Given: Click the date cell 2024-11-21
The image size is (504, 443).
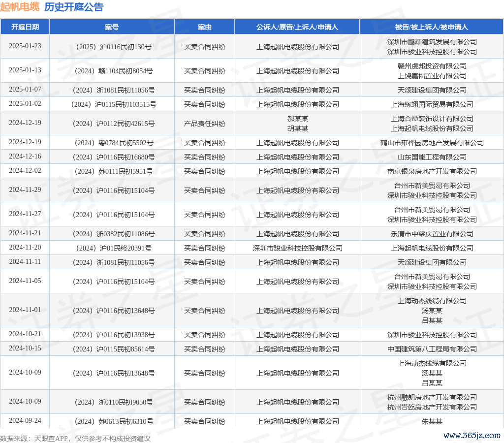Looking at the screenshot, I should [25, 233].
